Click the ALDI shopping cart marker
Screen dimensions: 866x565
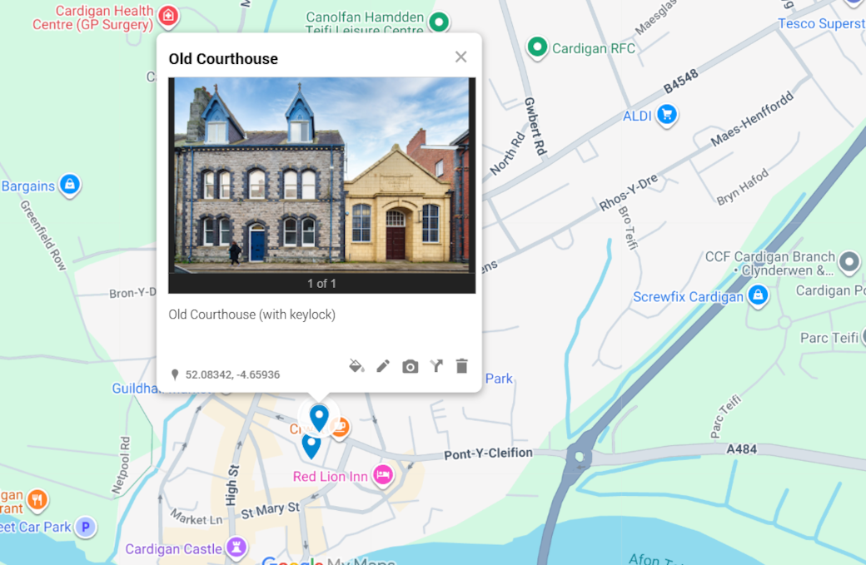[x=666, y=115]
